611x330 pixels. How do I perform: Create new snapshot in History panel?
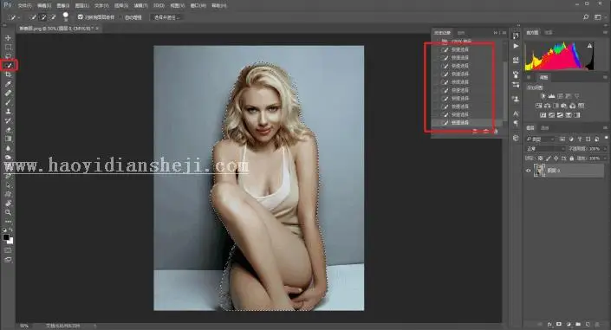[486, 132]
